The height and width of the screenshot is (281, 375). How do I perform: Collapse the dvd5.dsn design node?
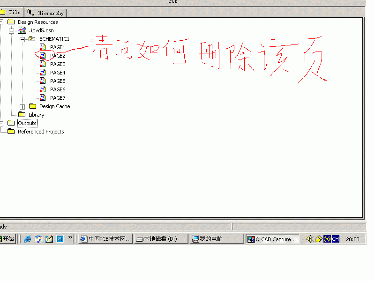click(x=11, y=31)
